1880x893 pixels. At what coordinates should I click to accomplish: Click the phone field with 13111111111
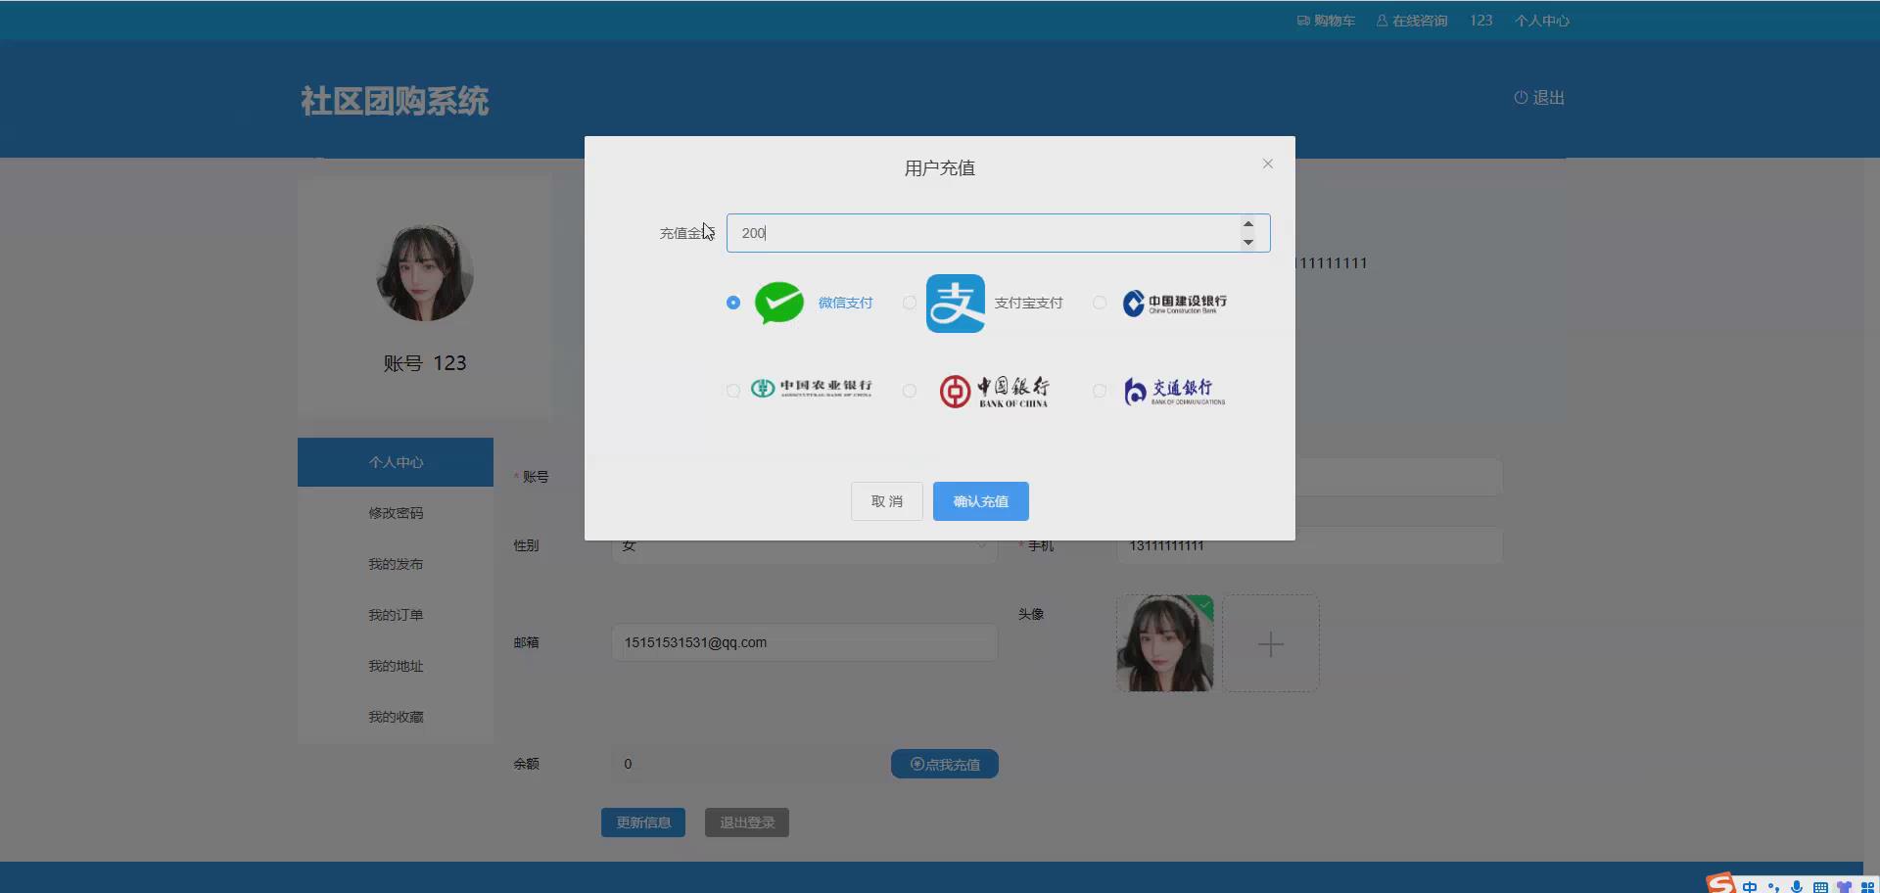coord(1309,545)
